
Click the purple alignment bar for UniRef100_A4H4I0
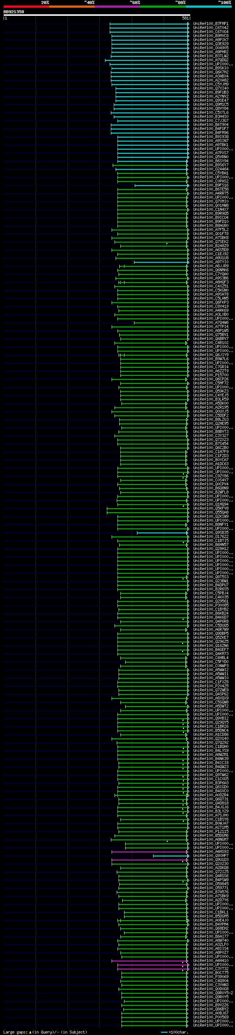150,961
